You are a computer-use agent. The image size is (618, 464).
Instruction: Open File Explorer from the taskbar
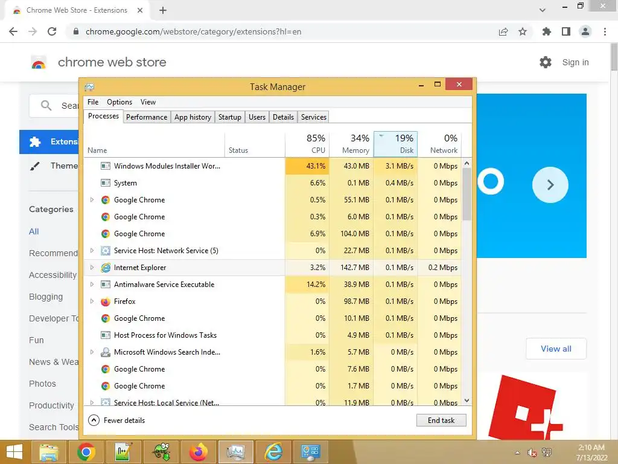point(48,452)
